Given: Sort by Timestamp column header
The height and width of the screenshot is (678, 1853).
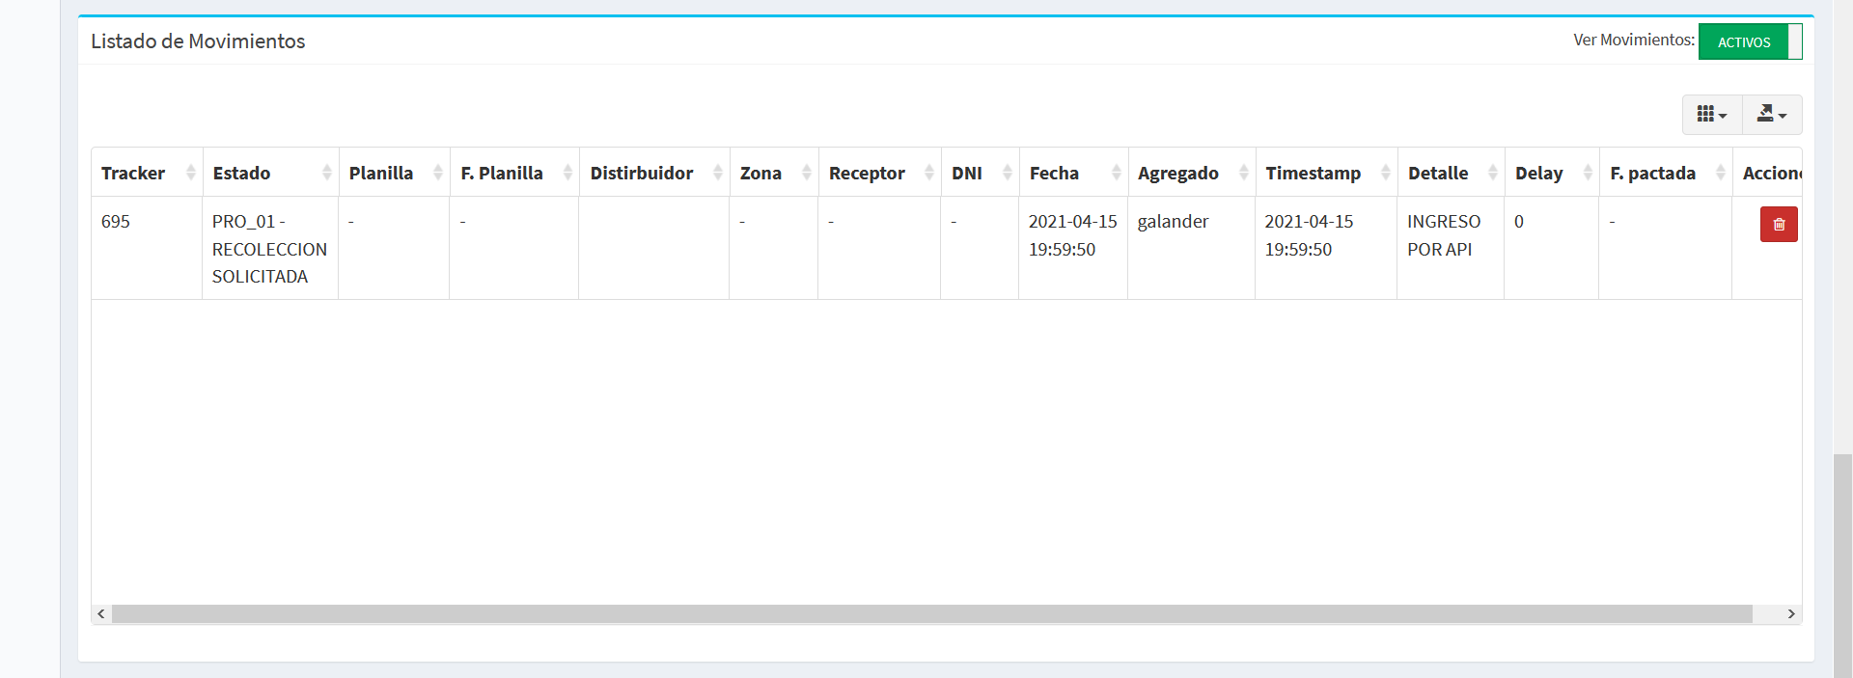Looking at the screenshot, I should pyautogui.click(x=1325, y=174).
